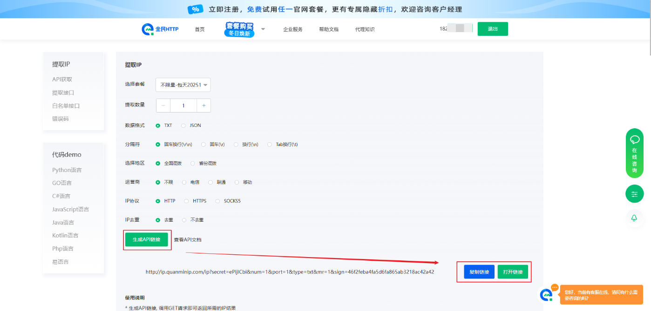Screen dimensions: 651x311
Task: Choose 电信 as the carrier option
Action: [x=184, y=183]
